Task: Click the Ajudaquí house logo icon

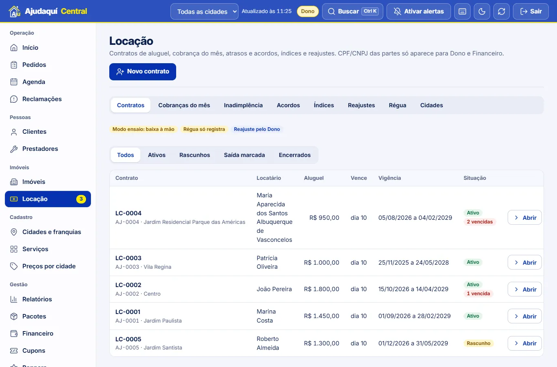Action: pyautogui.click(x=14, y=11)
